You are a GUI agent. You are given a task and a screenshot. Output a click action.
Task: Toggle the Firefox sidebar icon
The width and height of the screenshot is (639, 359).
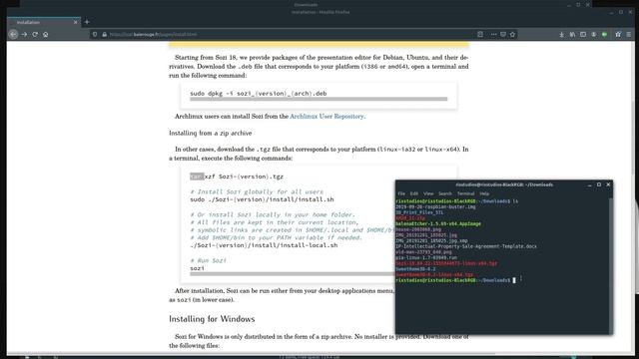point(583,35)
